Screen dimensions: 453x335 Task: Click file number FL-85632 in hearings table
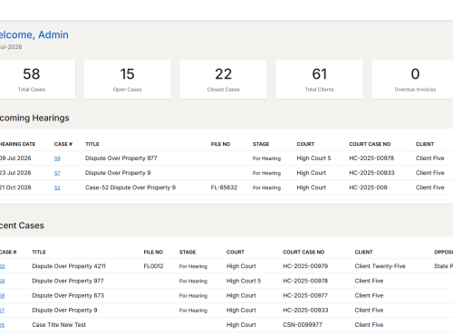click(x=224, y=187)
